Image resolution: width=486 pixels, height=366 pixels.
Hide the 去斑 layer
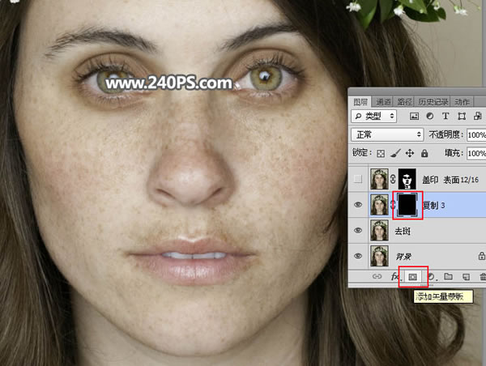point(358,231)
